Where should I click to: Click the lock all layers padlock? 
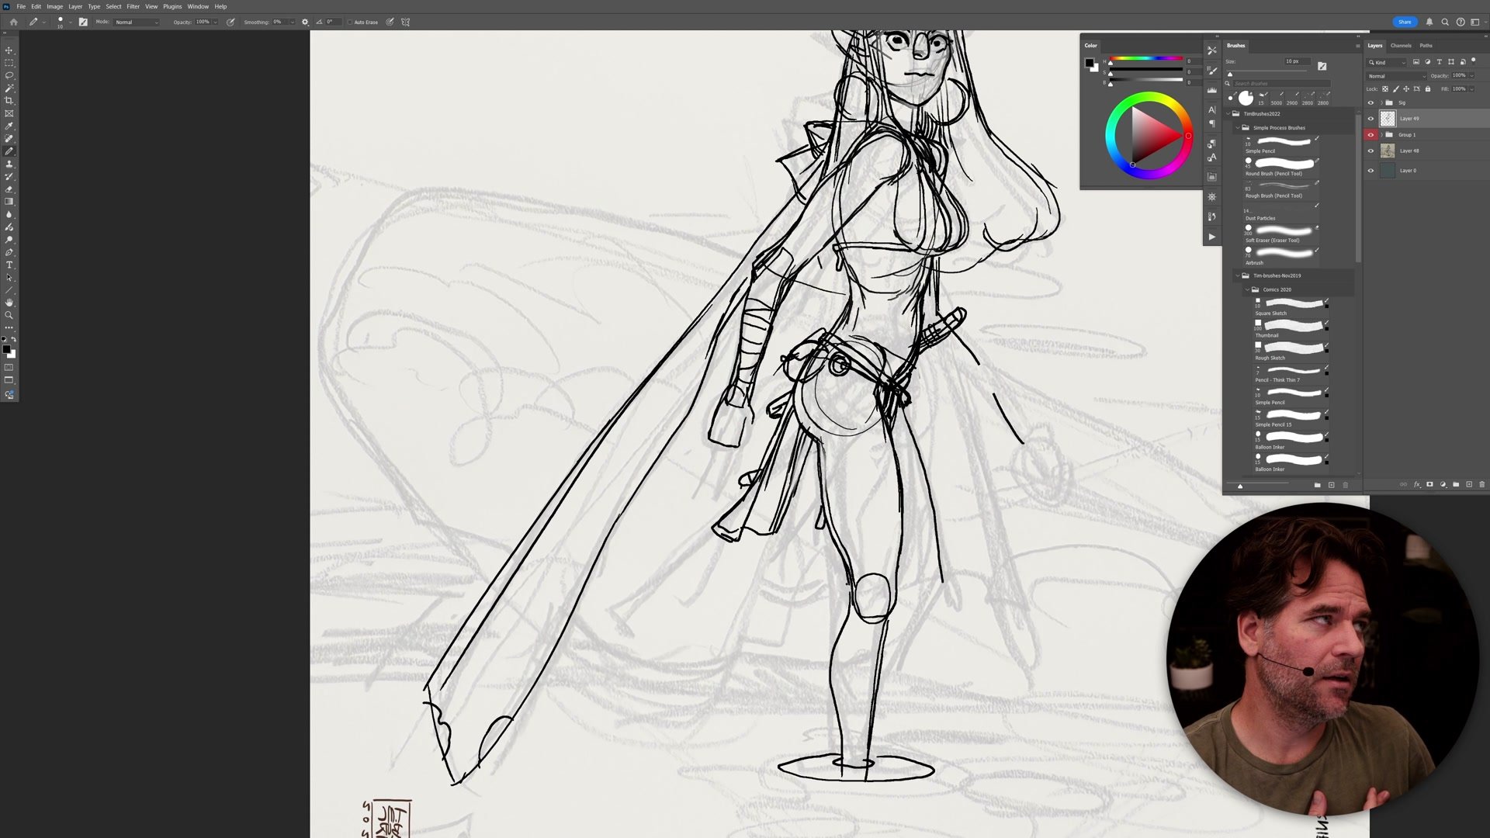(1428, 89)
